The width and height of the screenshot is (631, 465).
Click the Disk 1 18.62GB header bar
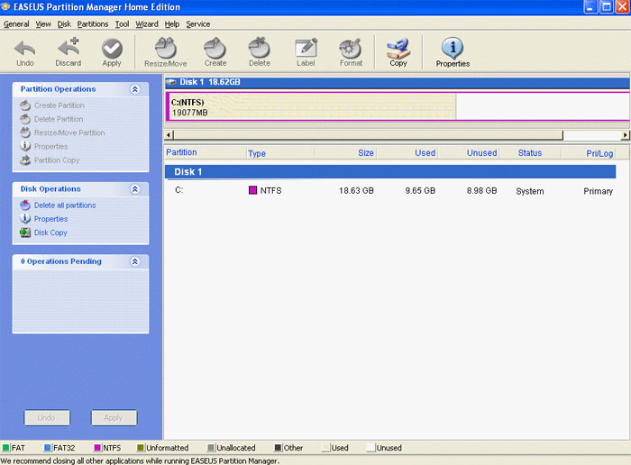pyautogui.click(x=397, y=83)
